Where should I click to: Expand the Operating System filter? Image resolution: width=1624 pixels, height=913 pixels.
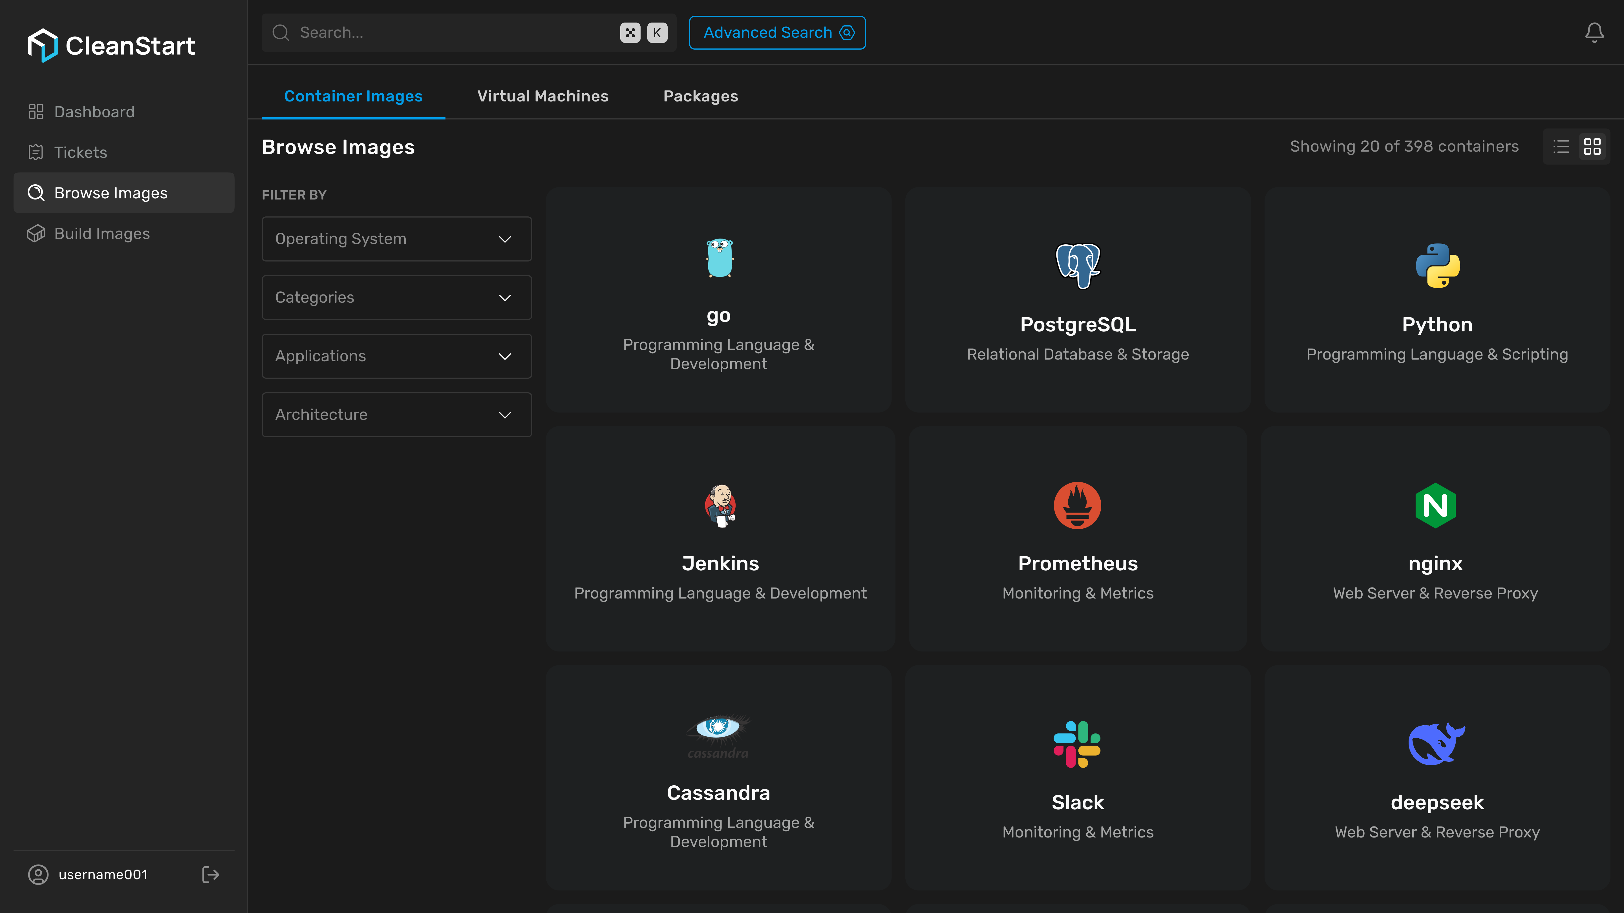(396, 239)
